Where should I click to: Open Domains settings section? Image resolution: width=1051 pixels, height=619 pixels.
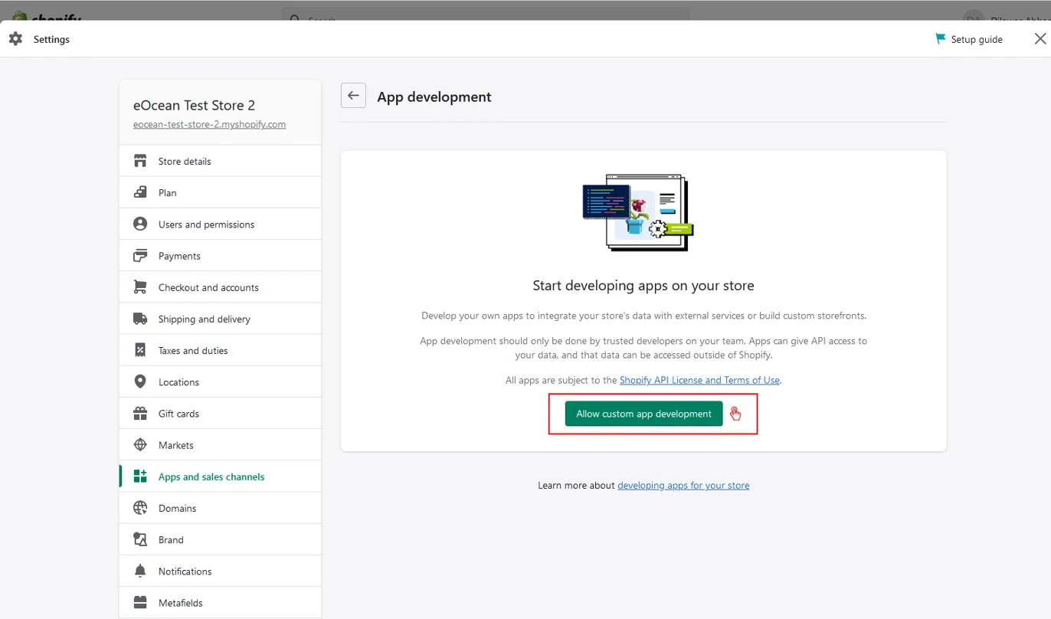pos(177,508)
